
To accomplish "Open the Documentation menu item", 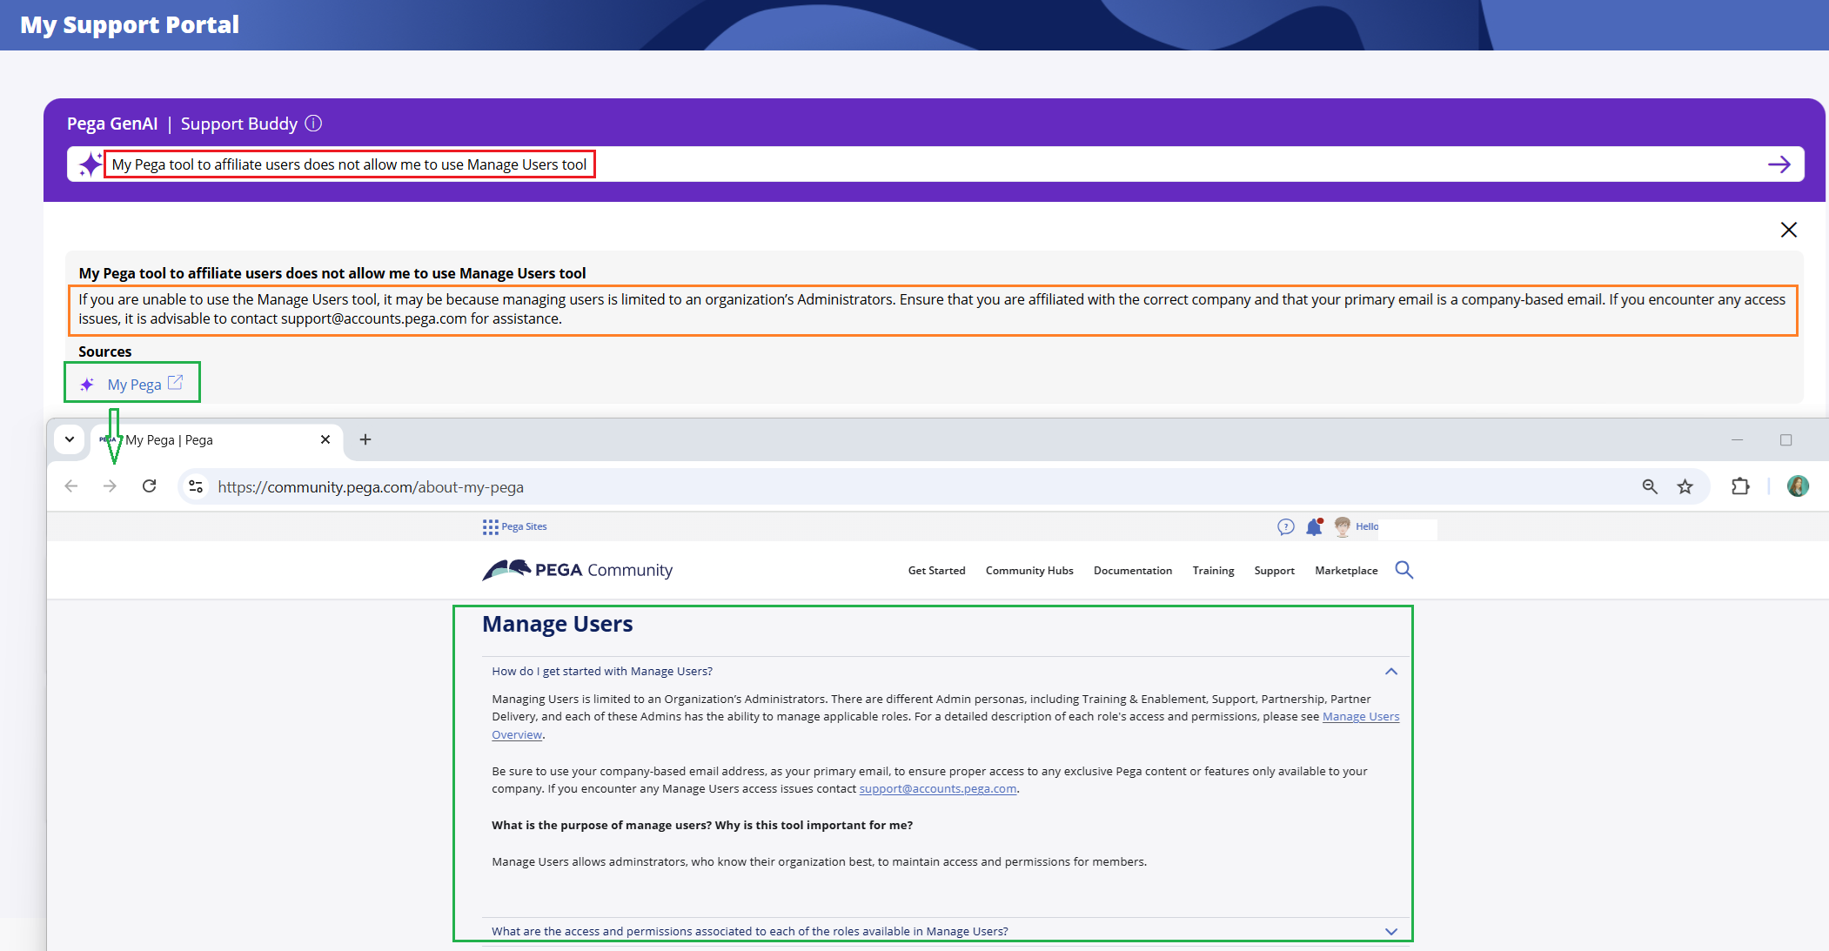I will point(1132,571).
